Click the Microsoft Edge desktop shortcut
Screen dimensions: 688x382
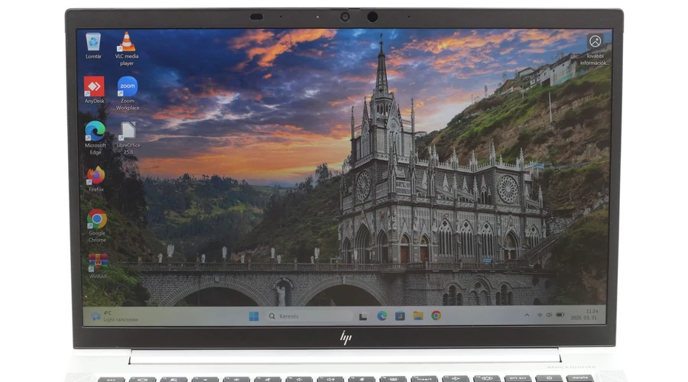96,131
